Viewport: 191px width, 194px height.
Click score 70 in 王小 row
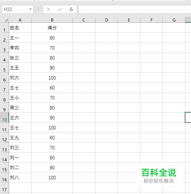[x=52, y=98]
